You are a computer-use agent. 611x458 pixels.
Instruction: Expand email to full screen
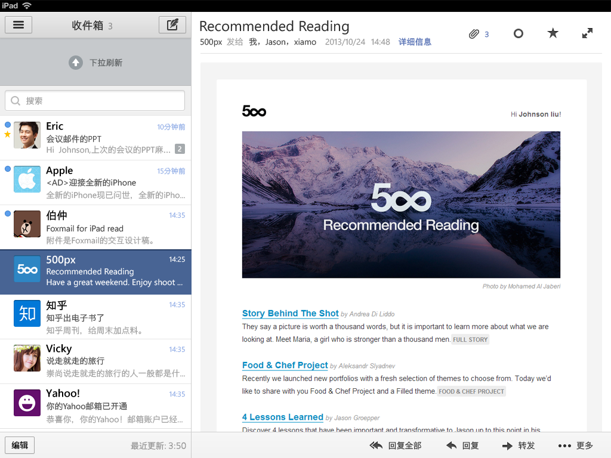[x=587, y=33]
